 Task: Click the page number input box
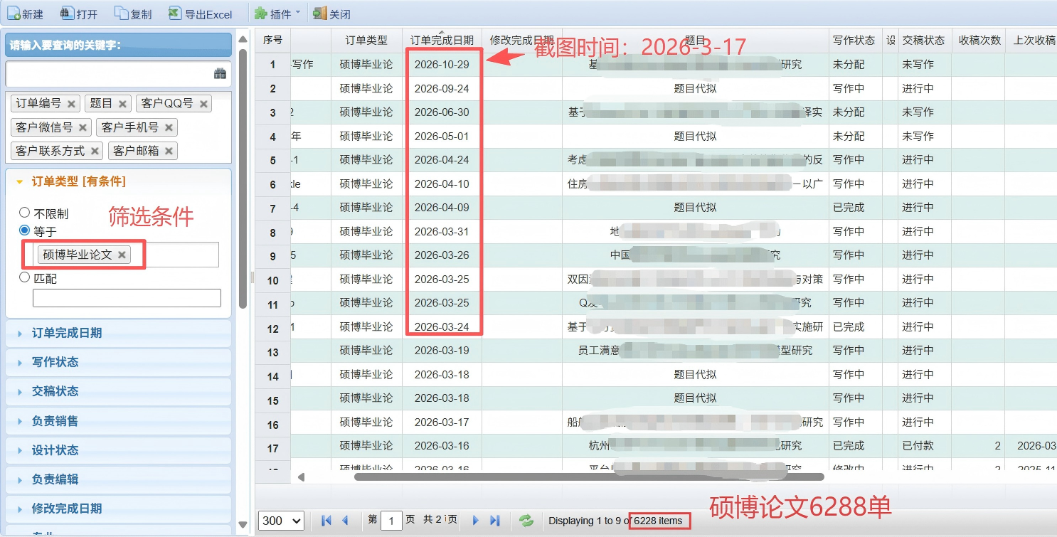392,520
